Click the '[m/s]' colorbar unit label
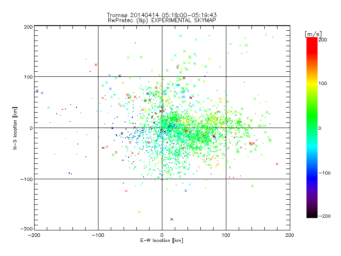The width and height of the screenshot is (341, 256). coord(313,34)
